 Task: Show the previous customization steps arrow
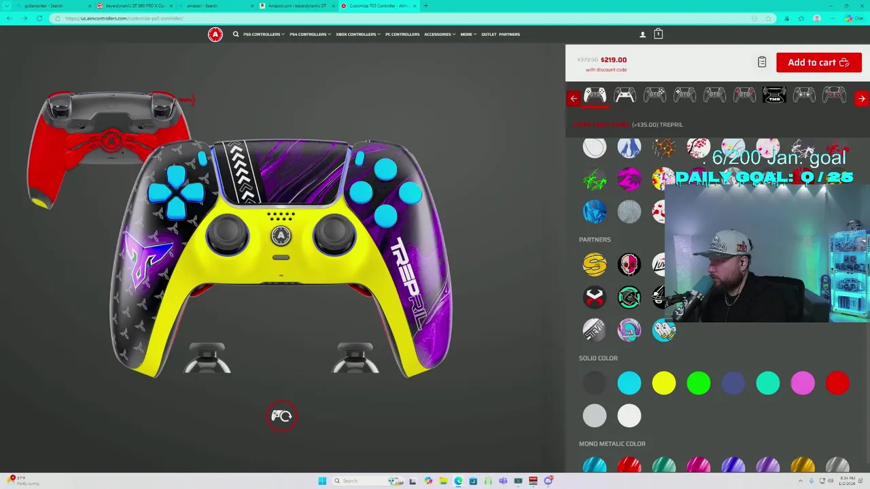574,98
